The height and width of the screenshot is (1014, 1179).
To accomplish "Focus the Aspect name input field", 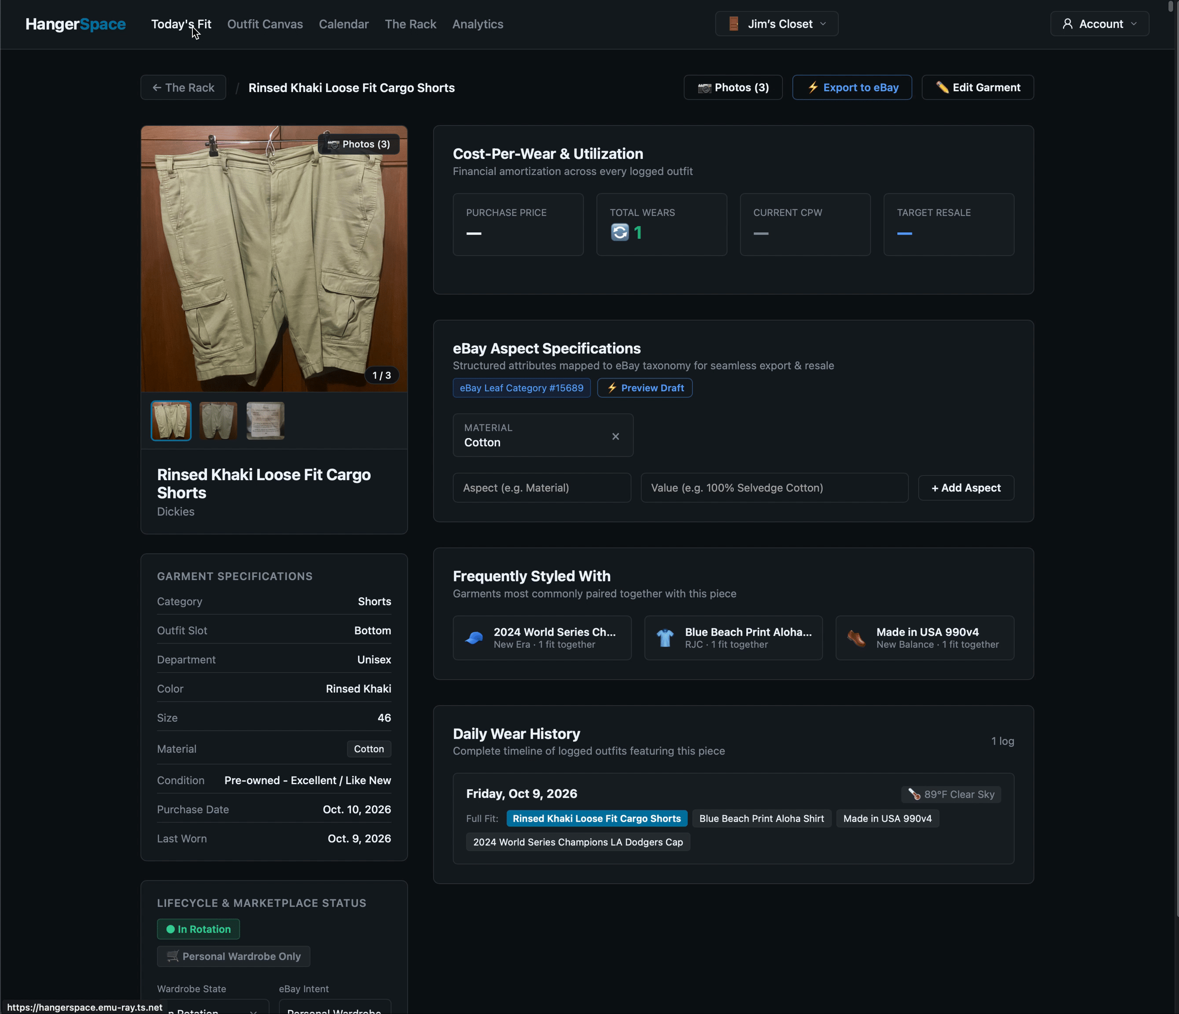I will point(542,488).
